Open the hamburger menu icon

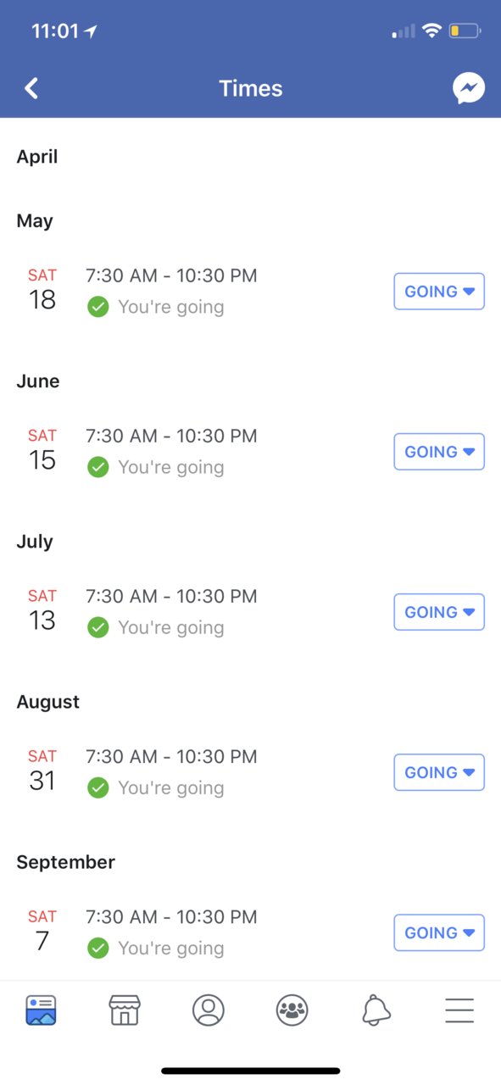coord(459,1010)
